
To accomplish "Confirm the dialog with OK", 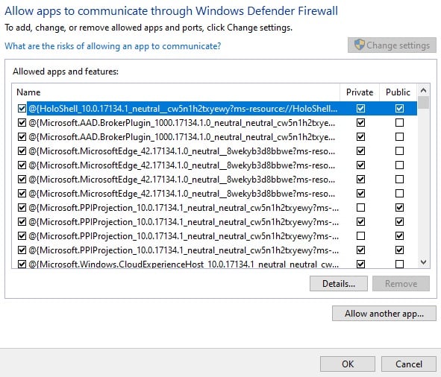I will [348, 364].
